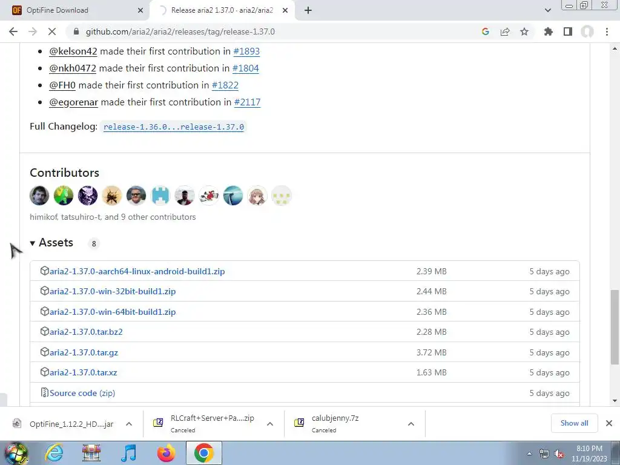Click the first contributor avatar
The image size is (620, 465).
coord(39,196)
